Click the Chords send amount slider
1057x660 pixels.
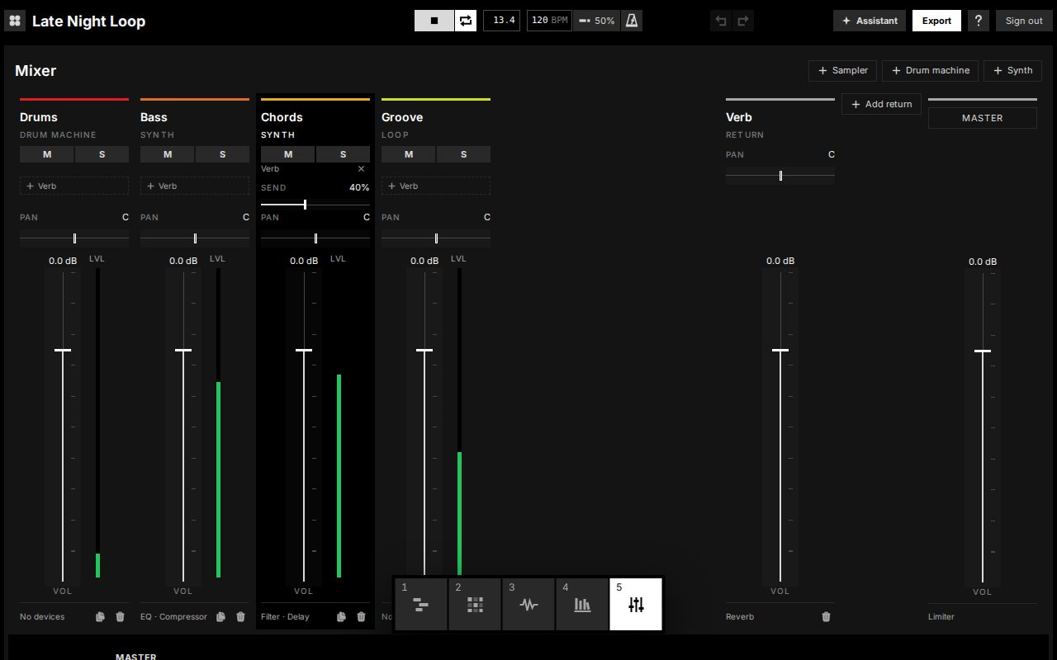tap(315, 205)
